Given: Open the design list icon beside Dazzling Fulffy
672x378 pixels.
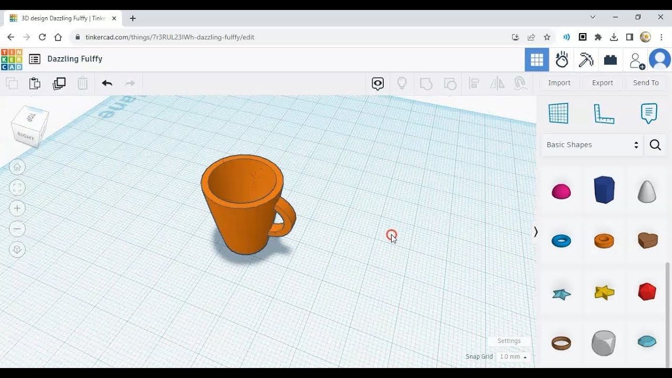Looking at the screenshot, I should [35, 59].
